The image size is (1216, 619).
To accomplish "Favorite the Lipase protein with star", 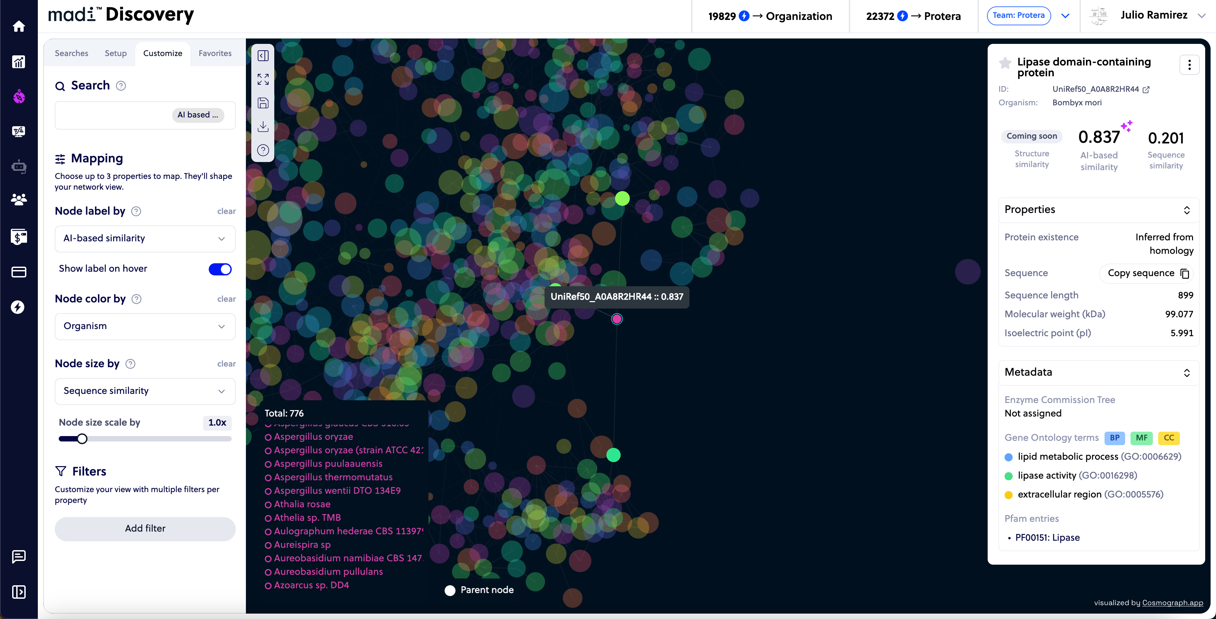I will pos(1005,63).
